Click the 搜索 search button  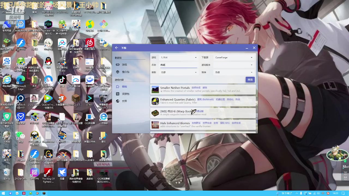tap(250, 79)
